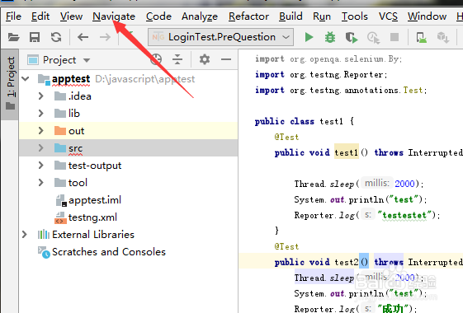Open Project panel settings gear
The height and width of the screenshot is (313, 463).
205,59
